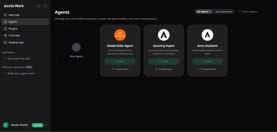
Task: Click the New task pencil icon
Action: point(5,15)
